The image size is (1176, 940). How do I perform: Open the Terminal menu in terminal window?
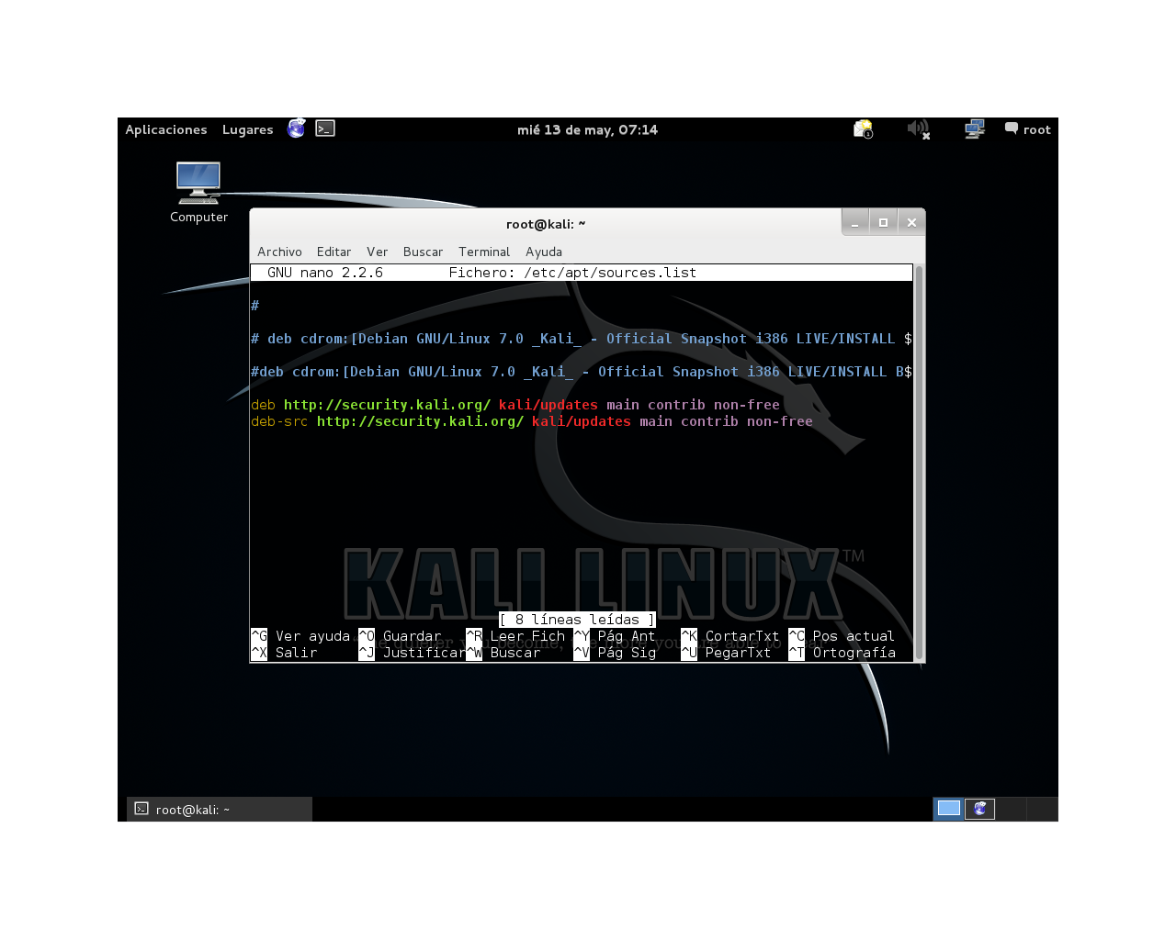click(484, 252)
